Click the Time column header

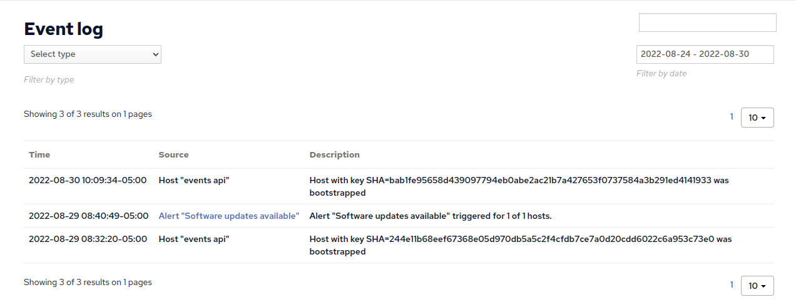[39, 154]
